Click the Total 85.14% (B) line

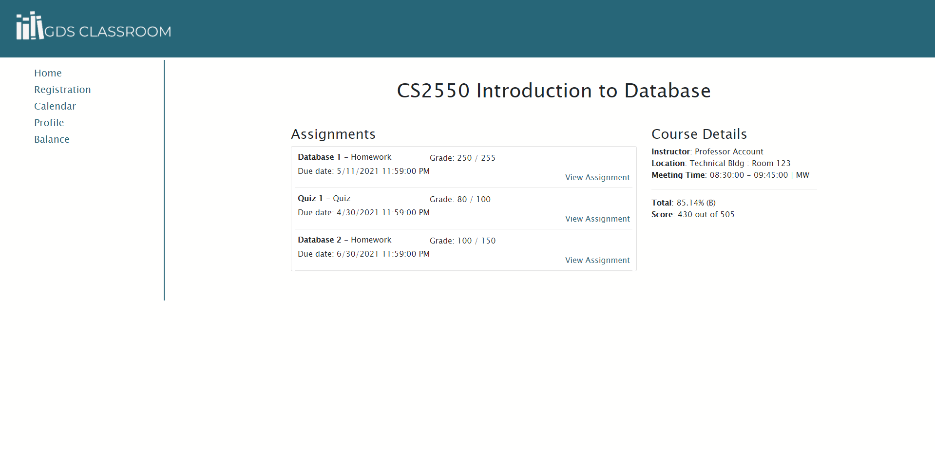coord(684,203)
